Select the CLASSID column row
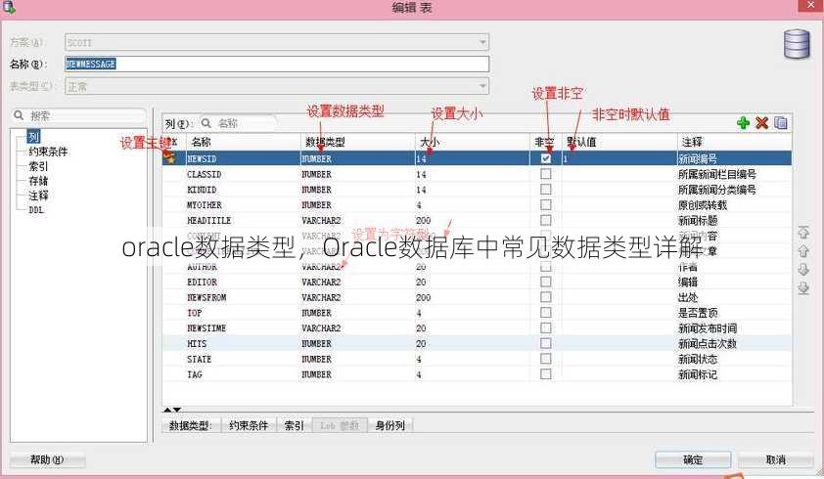Image resolution: width=824 pixels, height=479 pixels. pyautogui.click(x=478, y=174)
